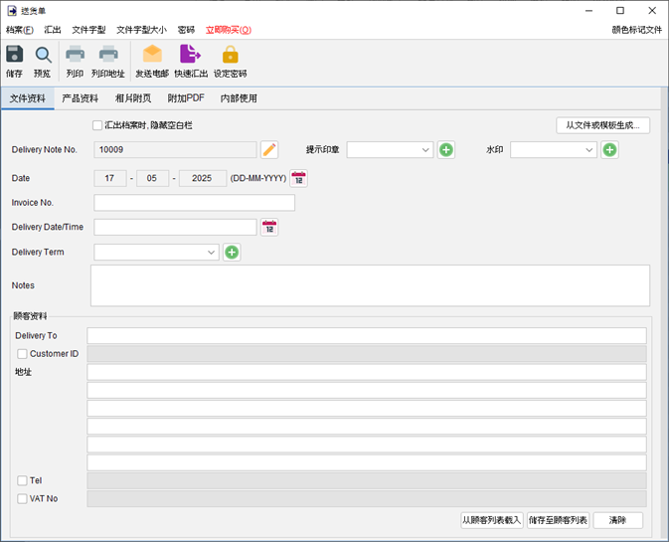This screenshot has height=542, width=669.
Task: Switch to the 文件资料 tab
Action: click(28, 98)
